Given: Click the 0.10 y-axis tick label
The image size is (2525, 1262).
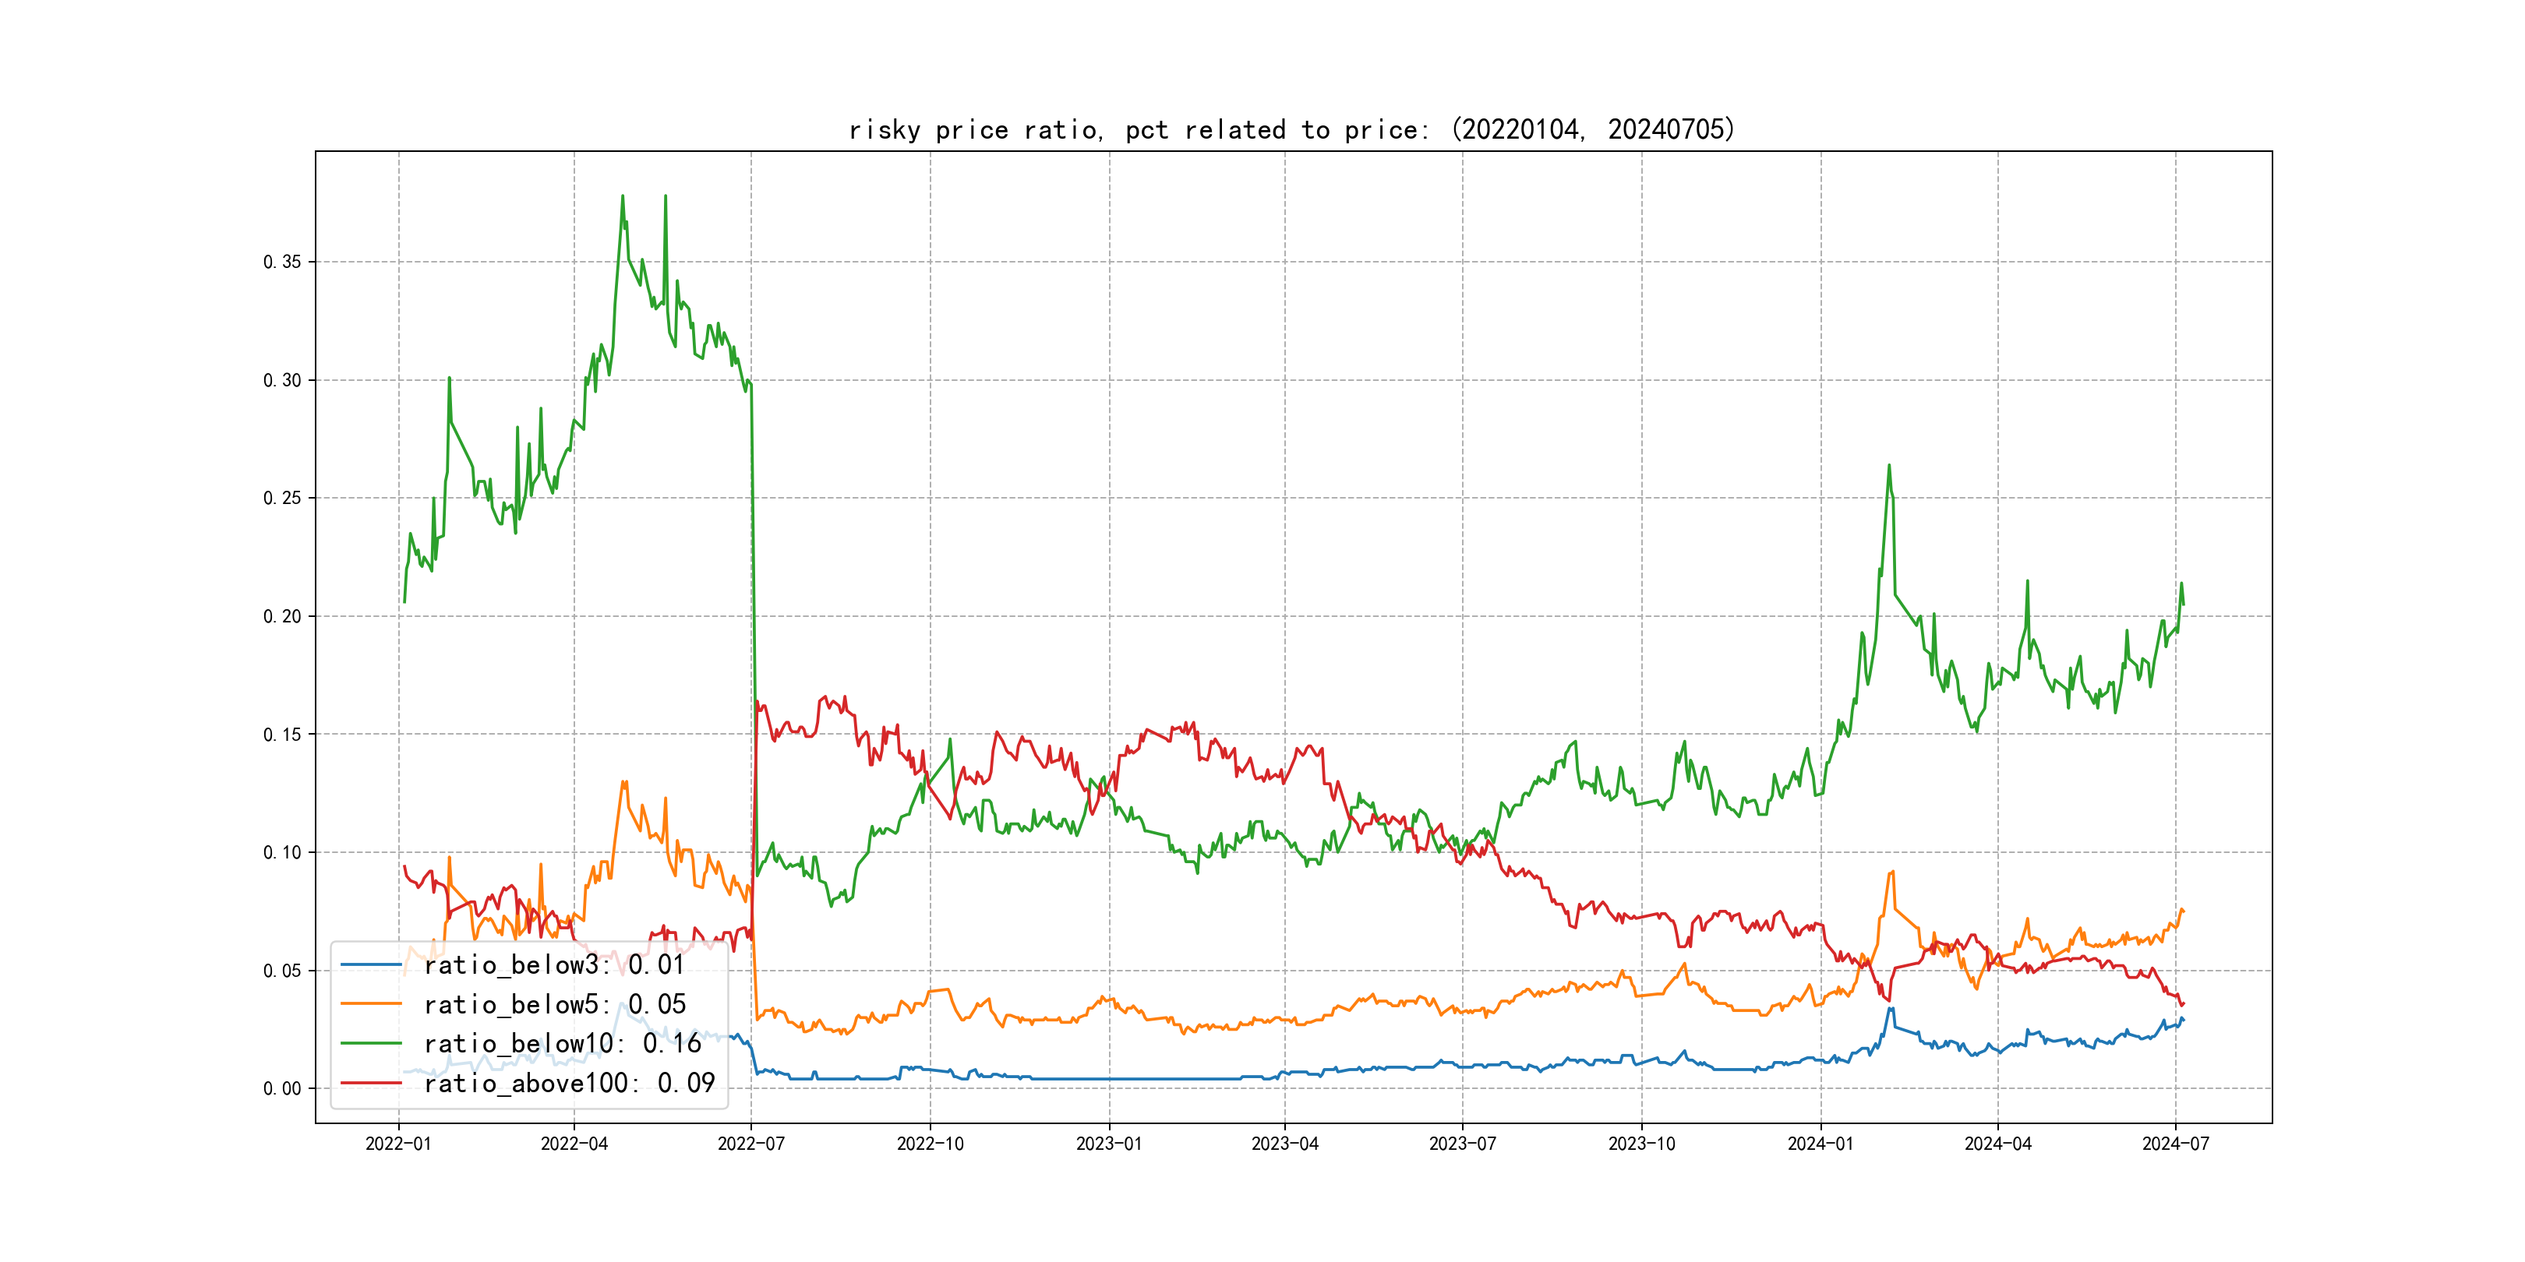Looking at the screenshot, I should (282, 852).
